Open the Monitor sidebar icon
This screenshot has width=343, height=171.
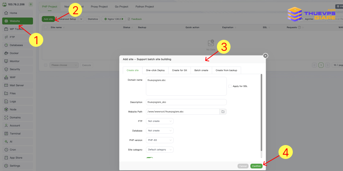tap(6, 61)
